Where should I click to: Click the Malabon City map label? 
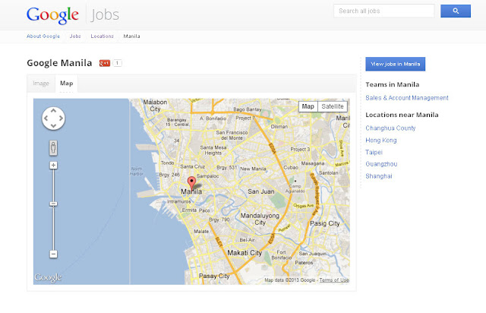pyautogui.click(x=155, y=106)
